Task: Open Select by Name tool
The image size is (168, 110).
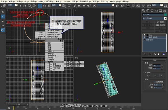Action: coord(25,6)
